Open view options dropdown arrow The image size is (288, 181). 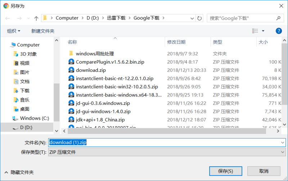click(263, 31)
